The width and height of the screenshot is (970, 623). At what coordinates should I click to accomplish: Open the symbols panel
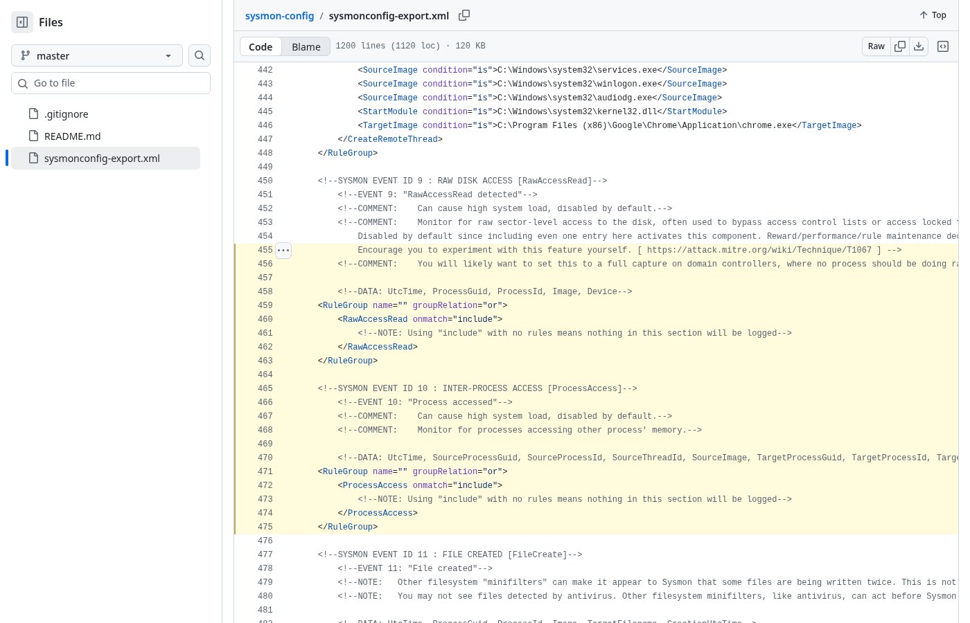point(943,46)
